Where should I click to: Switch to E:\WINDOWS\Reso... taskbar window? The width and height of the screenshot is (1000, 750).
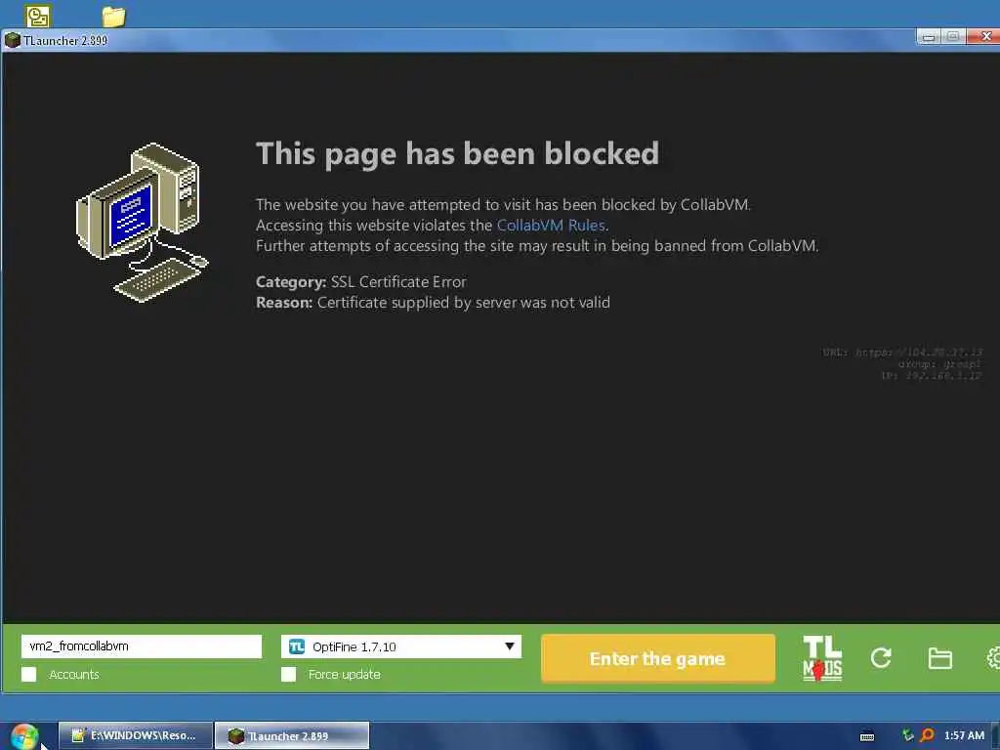136,736
